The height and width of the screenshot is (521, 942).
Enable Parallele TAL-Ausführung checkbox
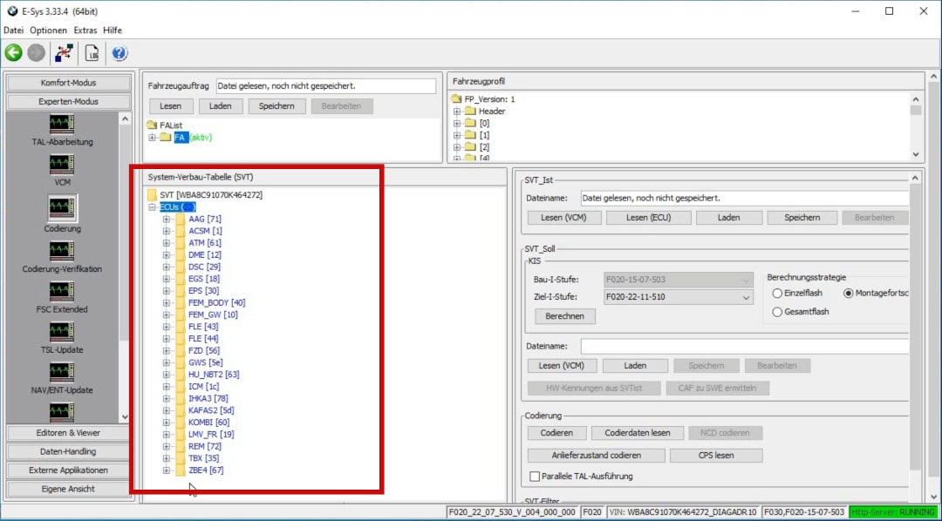(535, 477)
